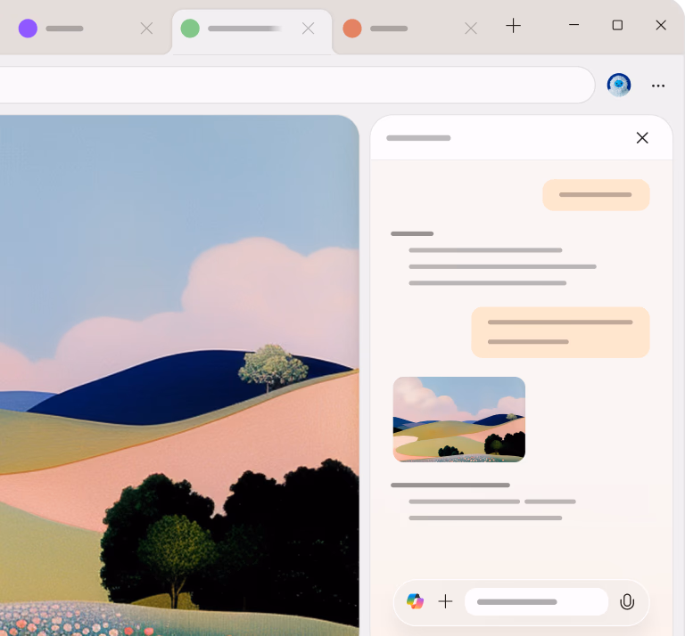Image resolution: width=685 pixels, height=636 pixels.
Task: Activate the microphone voice input
Action: tap(627, 601)
